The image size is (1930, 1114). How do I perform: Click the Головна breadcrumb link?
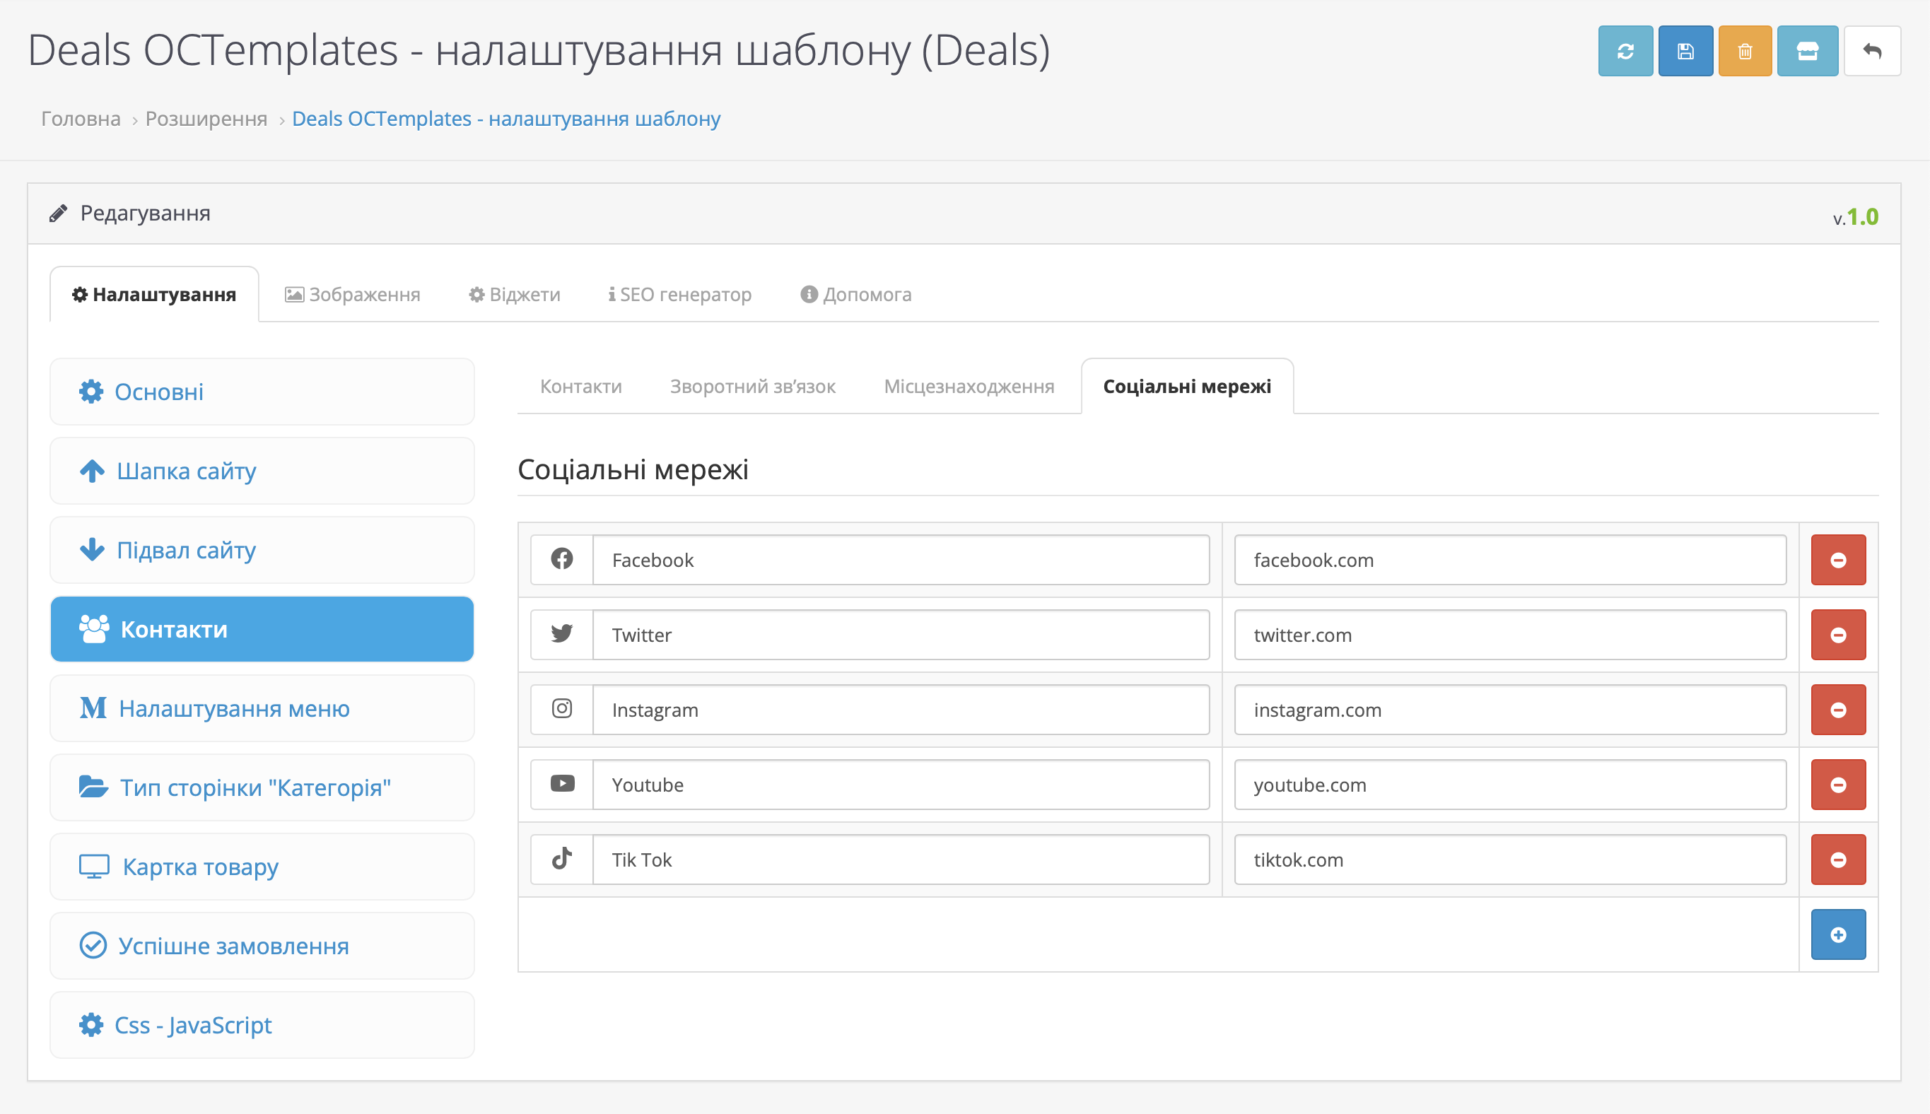pyautogui.click(x=81, y=119)
